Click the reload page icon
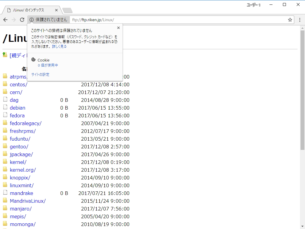The image size is (305, 229). click(x=22, y=19)
